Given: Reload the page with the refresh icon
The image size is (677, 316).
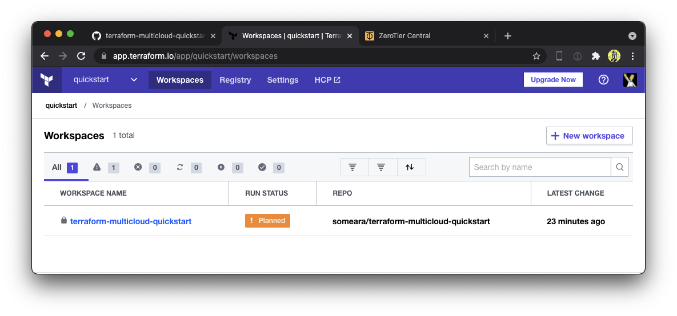Looking at the screenshot, I should (81, 56).
